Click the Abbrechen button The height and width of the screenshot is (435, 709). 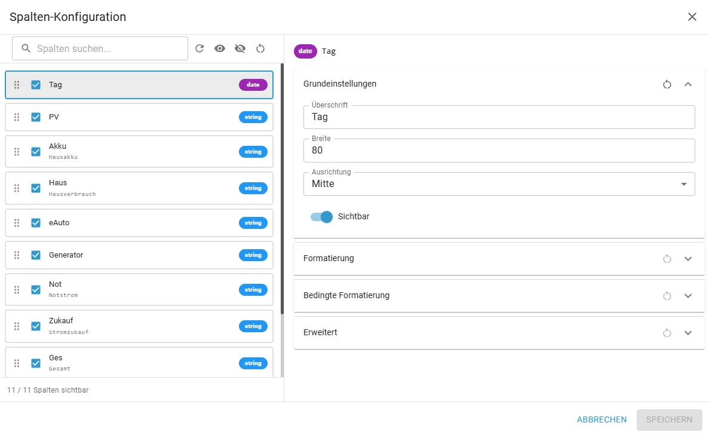point(601,419)
